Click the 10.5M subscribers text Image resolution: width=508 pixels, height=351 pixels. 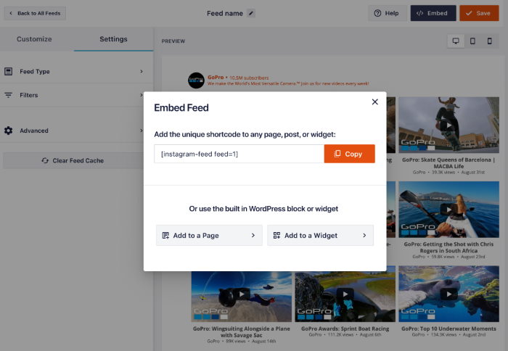coord(249,78)
